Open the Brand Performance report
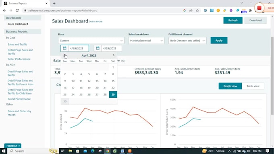 [19, 99]
